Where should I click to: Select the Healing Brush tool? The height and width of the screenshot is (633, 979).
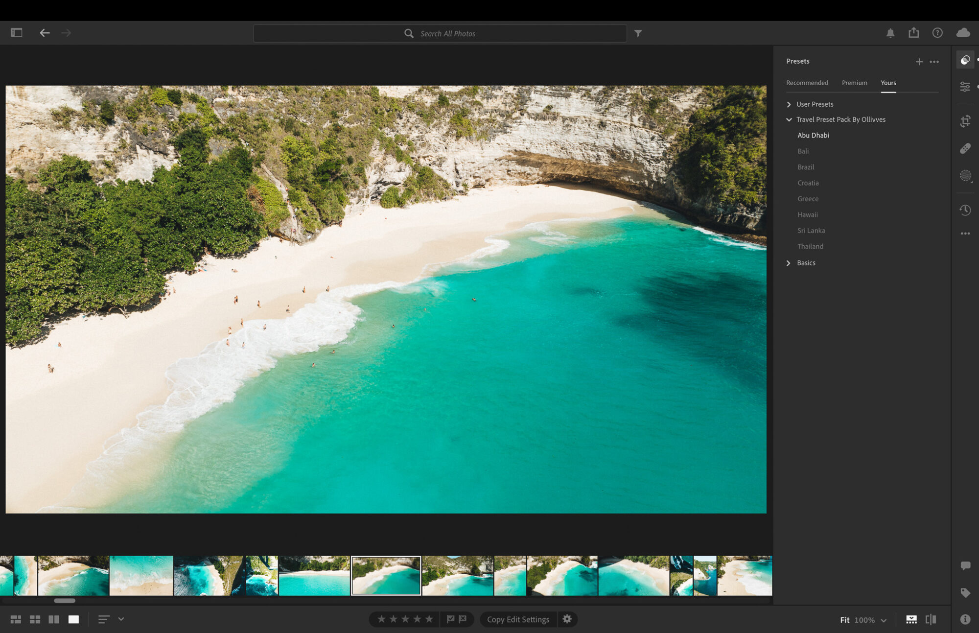coord(965,148)
